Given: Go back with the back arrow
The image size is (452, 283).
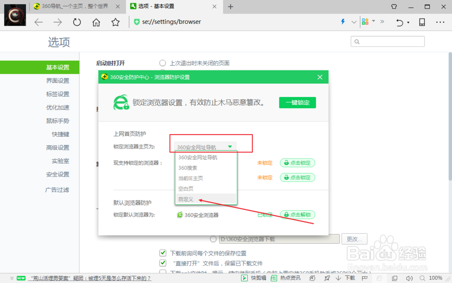Looking at the screenshot, I should pos(38,22).
